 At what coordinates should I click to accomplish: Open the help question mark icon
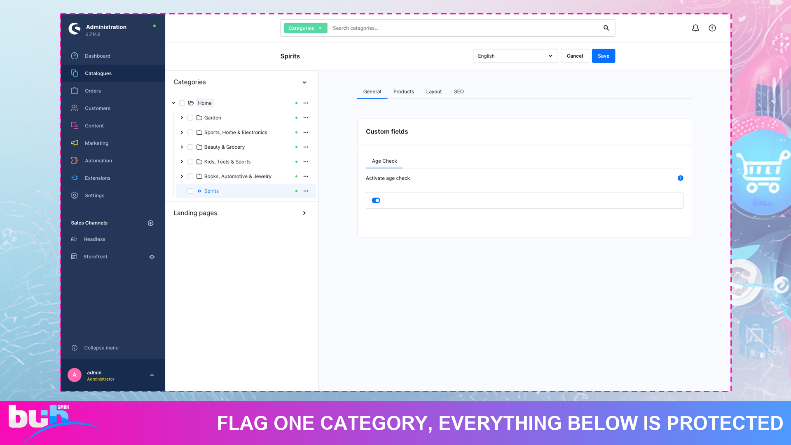tap(712, 28)
